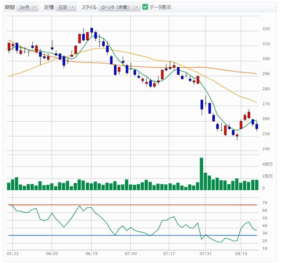Click the 260 price axis label
Image resolution: width=281 pixels, height=265 pixels.
point(266,119)
